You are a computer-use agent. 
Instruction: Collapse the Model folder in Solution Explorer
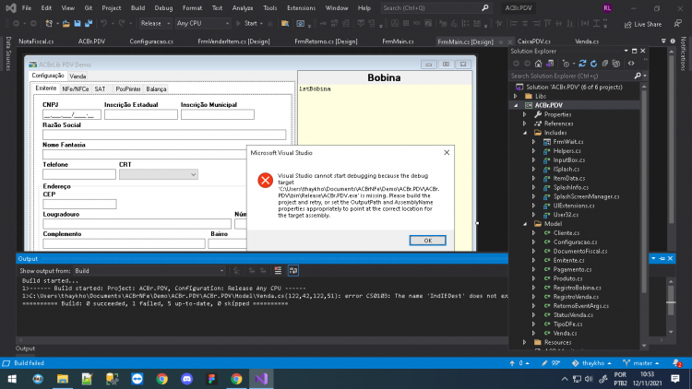click(525, 224)
